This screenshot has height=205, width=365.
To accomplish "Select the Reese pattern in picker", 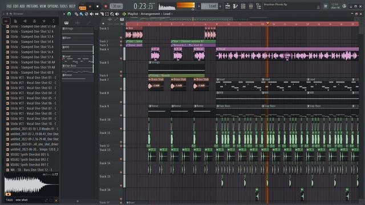I will tap(78, 77).
